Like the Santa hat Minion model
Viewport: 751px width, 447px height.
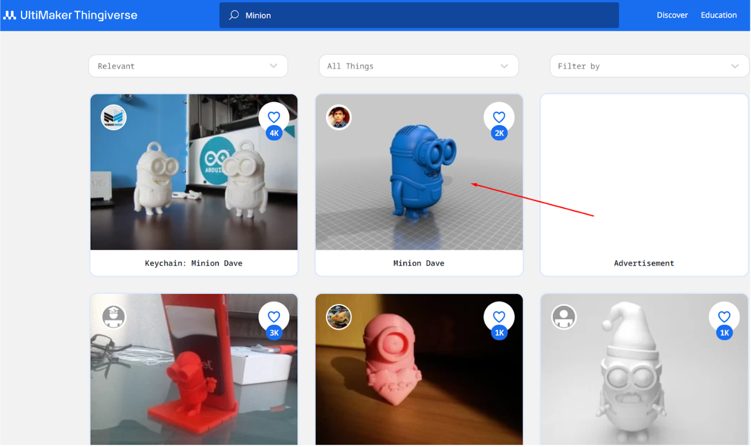724,317
